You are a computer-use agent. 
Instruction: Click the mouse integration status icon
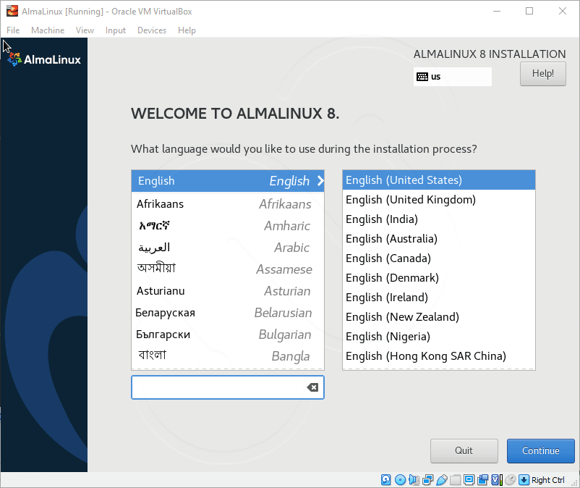(x=510, y=480)
